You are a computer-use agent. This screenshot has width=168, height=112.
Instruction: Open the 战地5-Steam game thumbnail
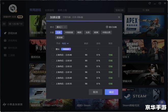(x=97, y=104)
